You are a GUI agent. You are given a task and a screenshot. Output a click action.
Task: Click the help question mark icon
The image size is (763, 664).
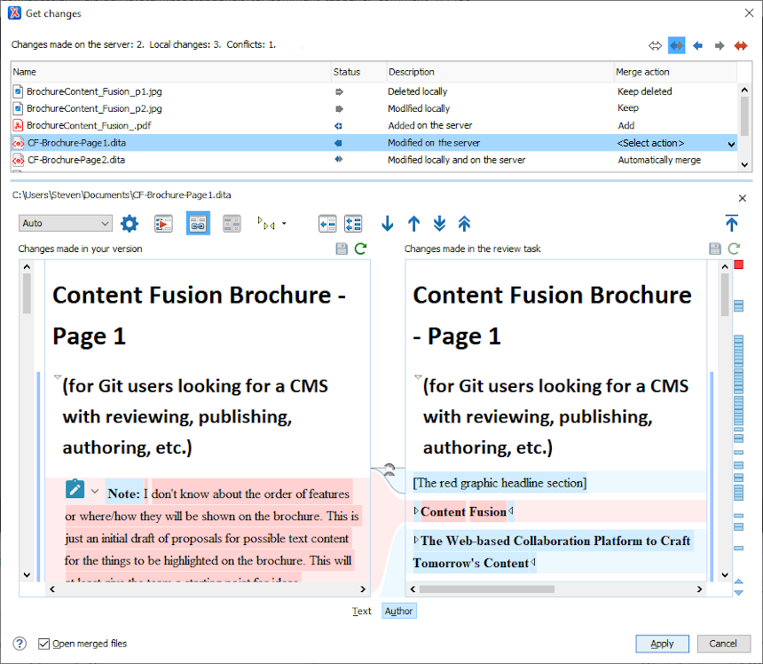[x=20, y=644]
